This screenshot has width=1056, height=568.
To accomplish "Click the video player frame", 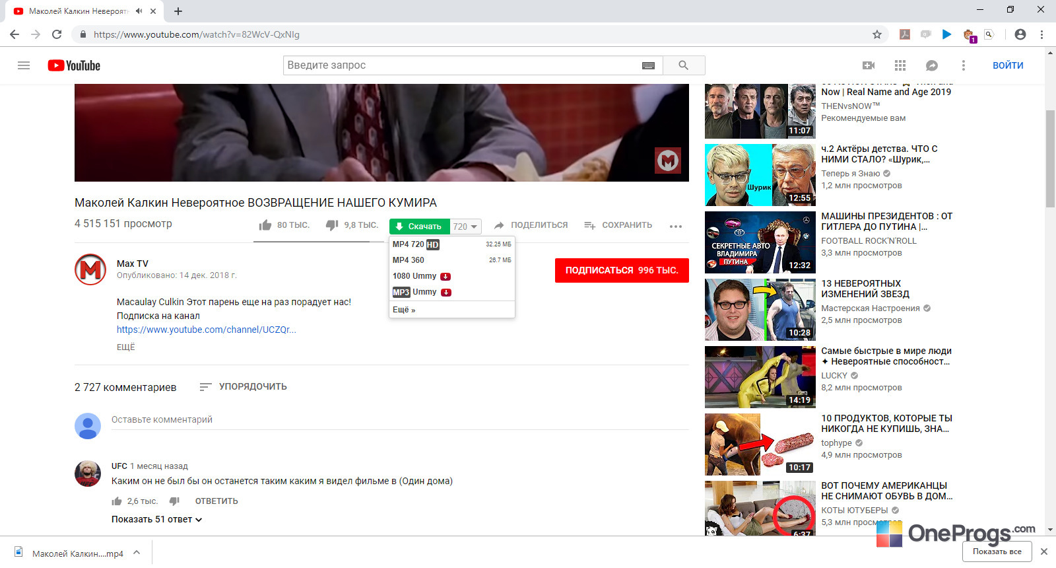I will 381,132.
